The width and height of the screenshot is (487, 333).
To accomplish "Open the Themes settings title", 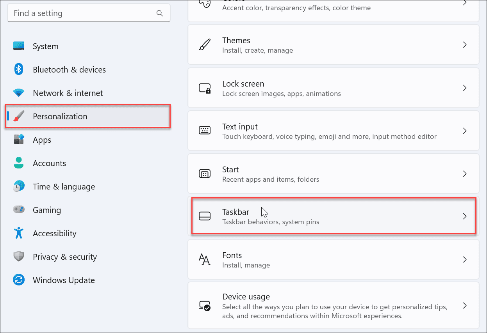I will 236,41.
